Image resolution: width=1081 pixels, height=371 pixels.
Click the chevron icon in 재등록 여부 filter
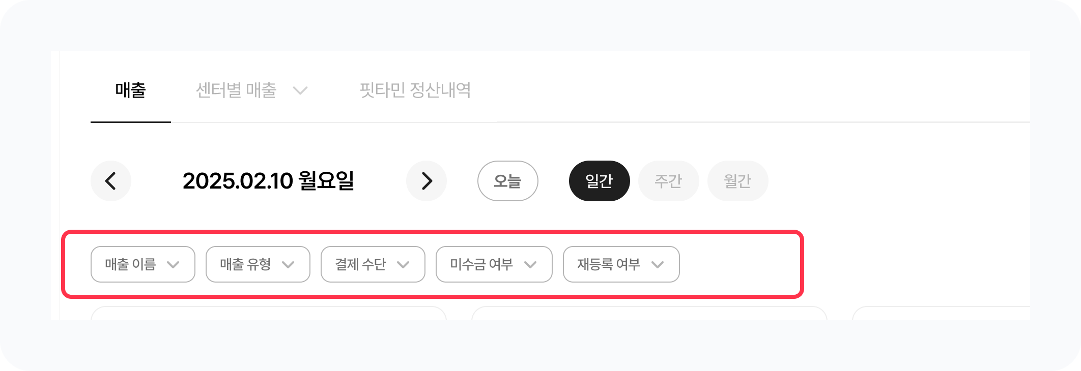tap(658, 265)
